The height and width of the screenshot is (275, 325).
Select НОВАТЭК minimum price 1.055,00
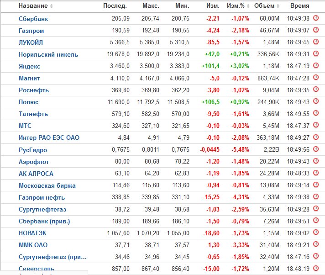coord(178,233)
